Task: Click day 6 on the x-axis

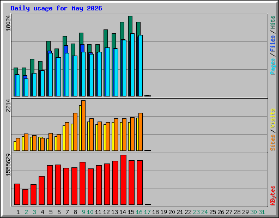Action: click(59, 212)
